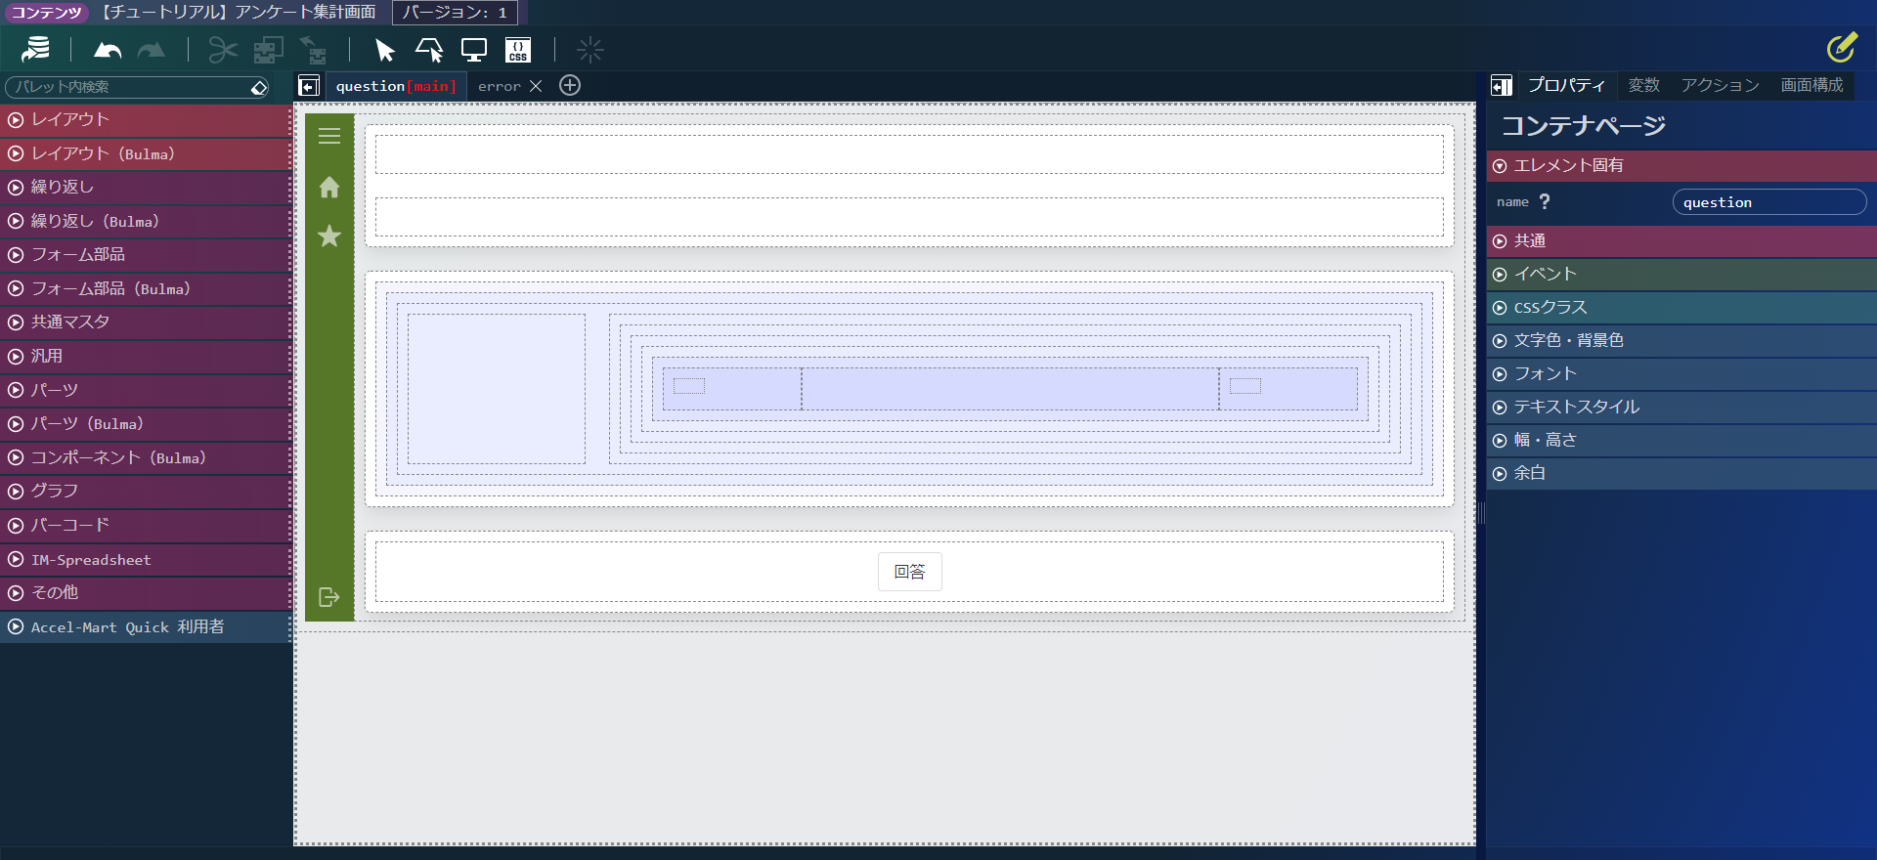Viewport: 1877px width, 860px height.
Task: Click the logout icon in canvas sidebar
Action: tap(329, 596)
